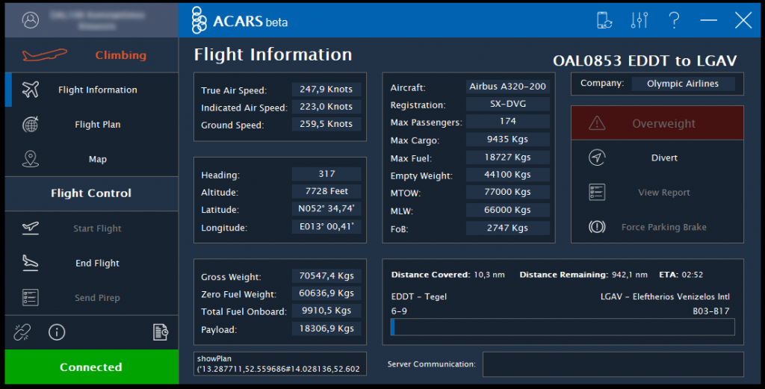
Task: Open the log document icon
Action: [x=161, y=332]
